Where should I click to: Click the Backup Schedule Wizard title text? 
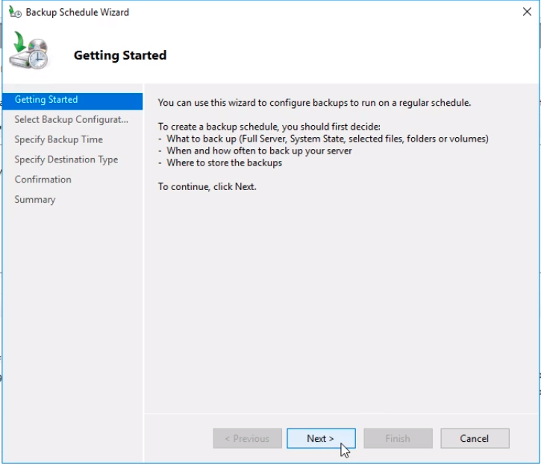[x=78, y=12]
